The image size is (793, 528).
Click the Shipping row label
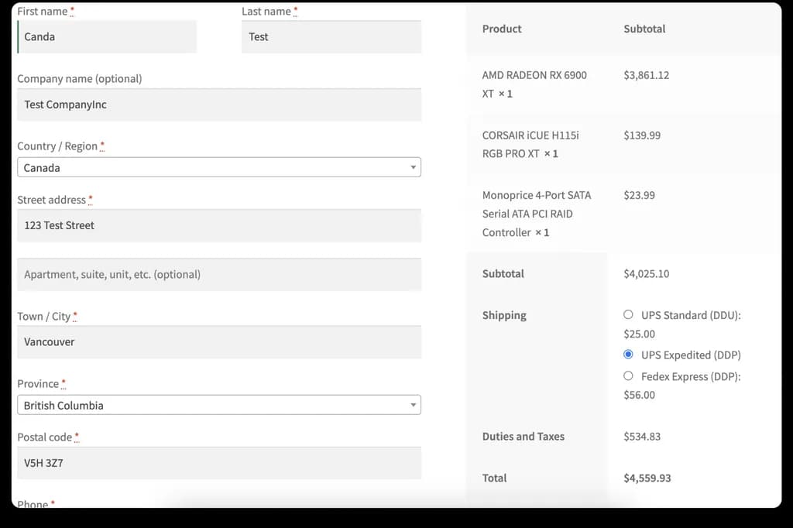click(x=504, y=315)
